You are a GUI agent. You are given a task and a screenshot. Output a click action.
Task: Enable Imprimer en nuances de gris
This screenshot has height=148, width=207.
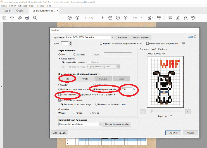tap(101, 43)
